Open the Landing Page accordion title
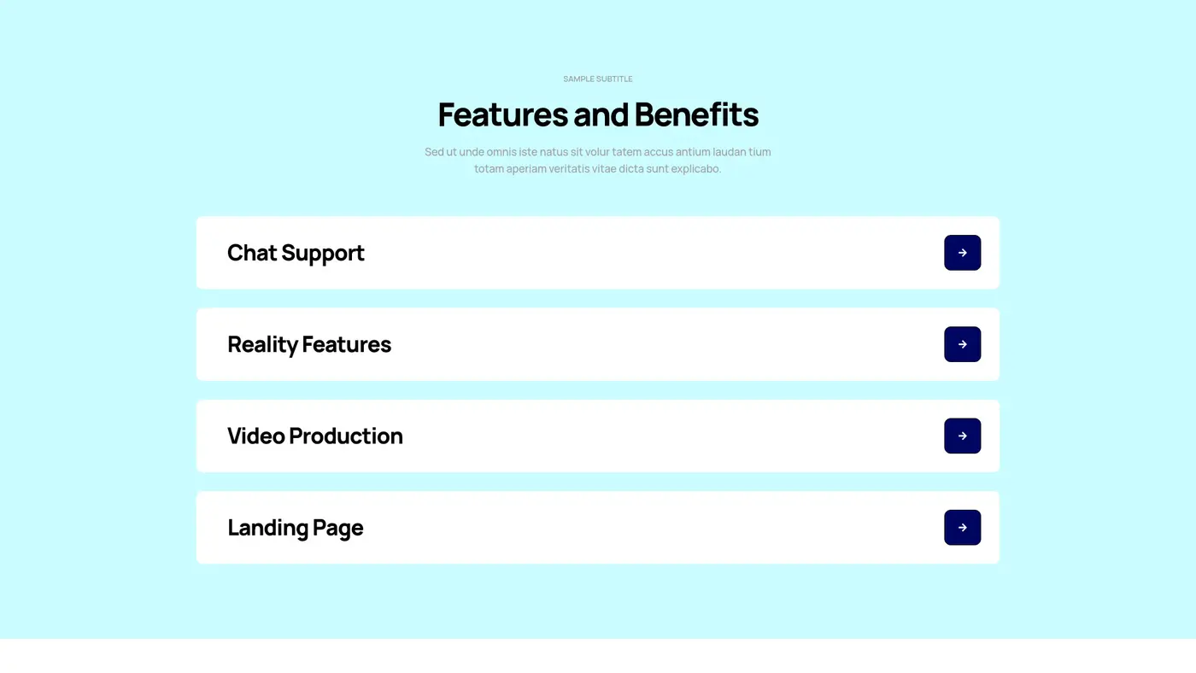Image resolution: width=1196 pixels, height=673 pixels. pos(295,528)
